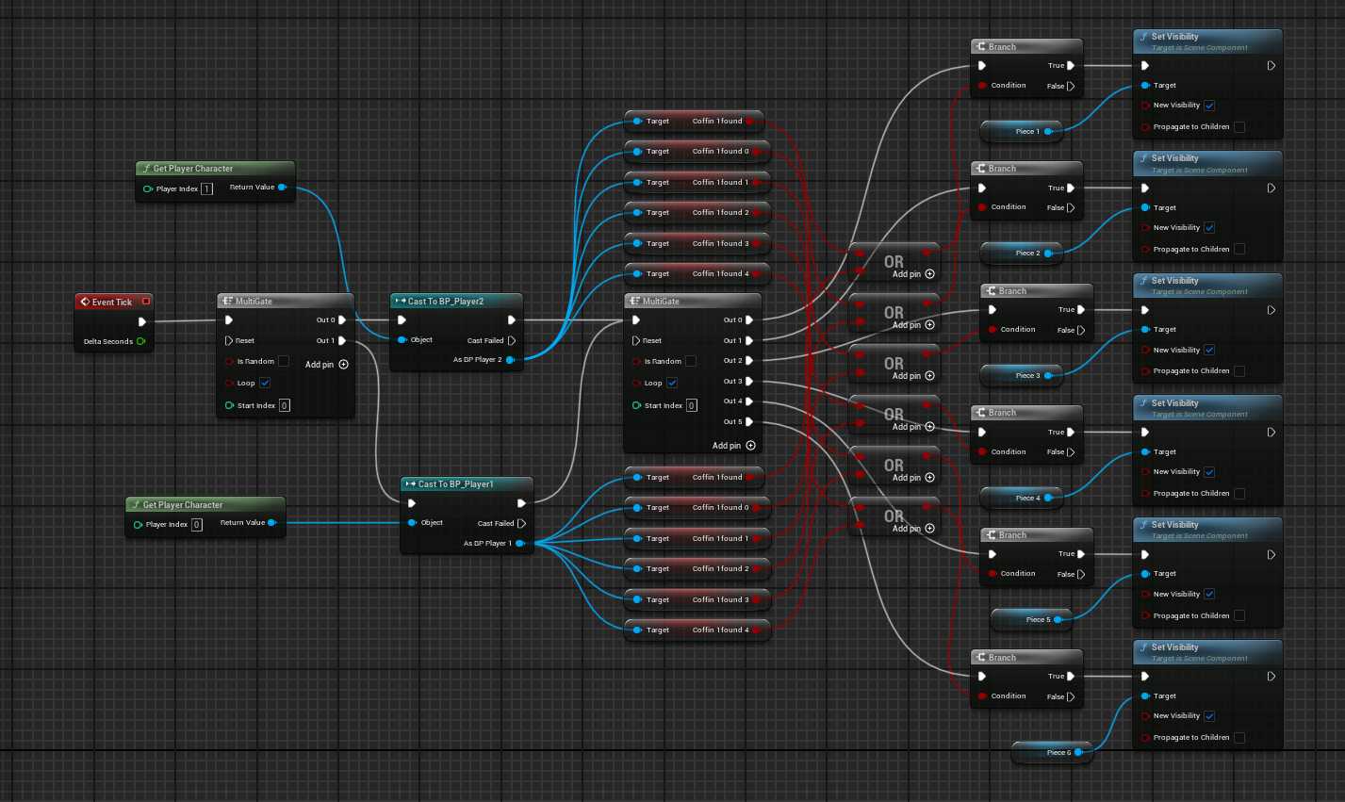1345x802 pixels.
Task: Click the Piece 1 variable output pin
Action: pyautogui.click(x=1047, y=131)
